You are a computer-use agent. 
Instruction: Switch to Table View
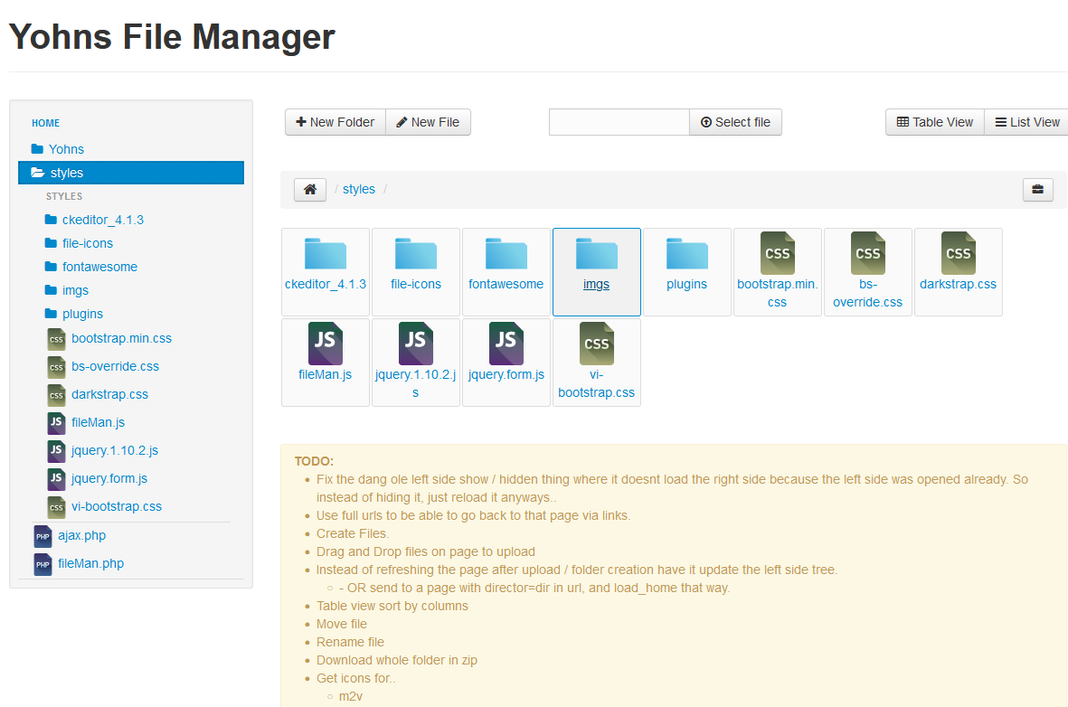click(x=934, y=122)
